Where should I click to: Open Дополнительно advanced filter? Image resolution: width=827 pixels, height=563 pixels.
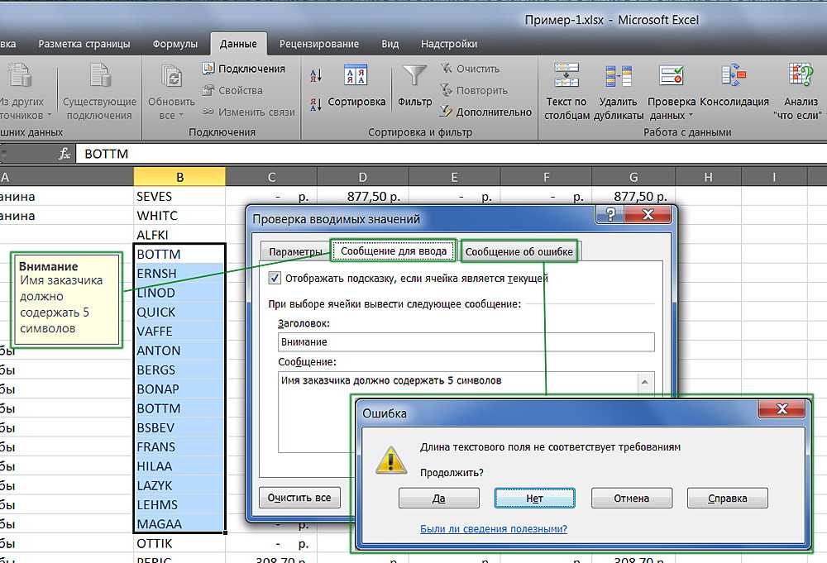point(485,112)
